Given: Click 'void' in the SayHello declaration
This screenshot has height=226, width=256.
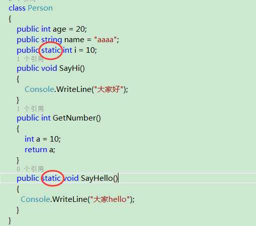Looking at the screenshot, I should [71, 178].
